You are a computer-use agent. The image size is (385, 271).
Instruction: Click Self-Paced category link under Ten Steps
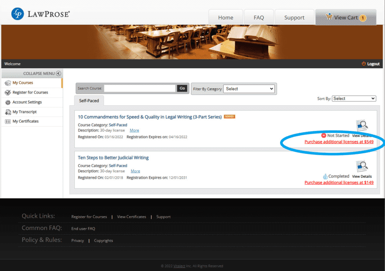[118, 166]
